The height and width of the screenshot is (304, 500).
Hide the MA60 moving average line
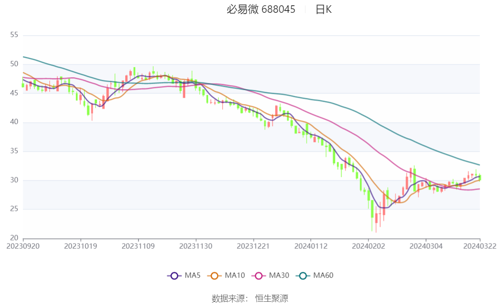click(x=315, y=276)
